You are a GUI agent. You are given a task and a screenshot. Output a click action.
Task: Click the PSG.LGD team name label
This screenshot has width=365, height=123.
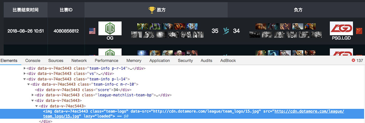click(341, 38)
